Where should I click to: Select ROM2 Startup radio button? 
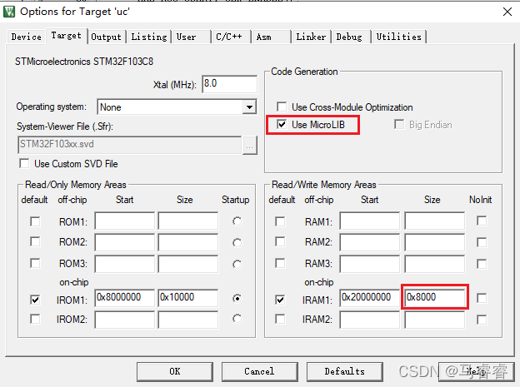pyautogui.click(x=237, y=242)
